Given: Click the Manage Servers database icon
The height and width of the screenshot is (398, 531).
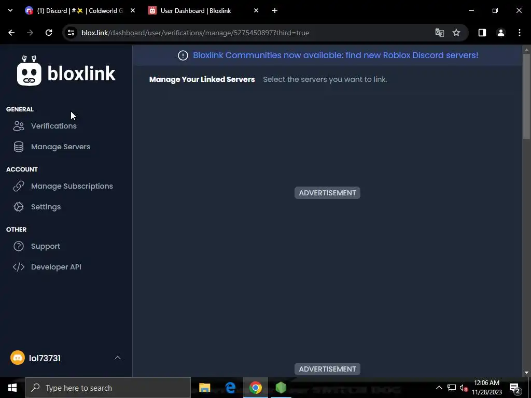Looking at the screenshot, I should click(19, 147).
